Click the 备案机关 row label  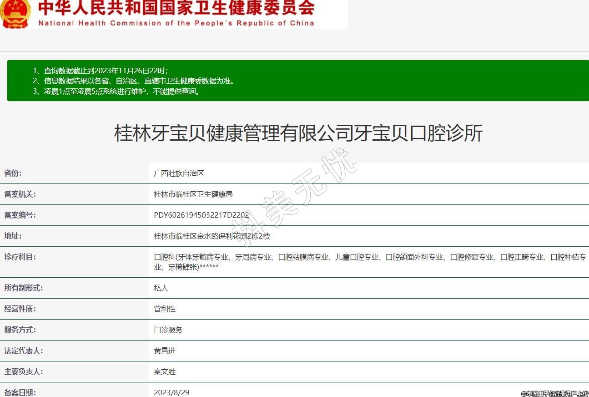click(x=20, y=194)
